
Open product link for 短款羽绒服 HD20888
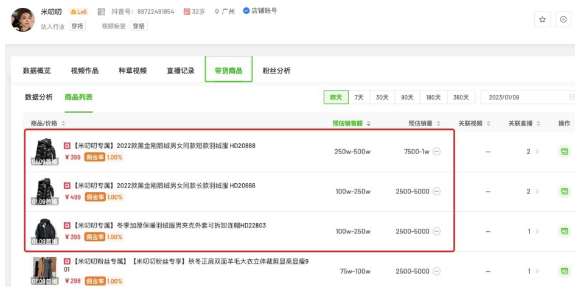point(164,146)
